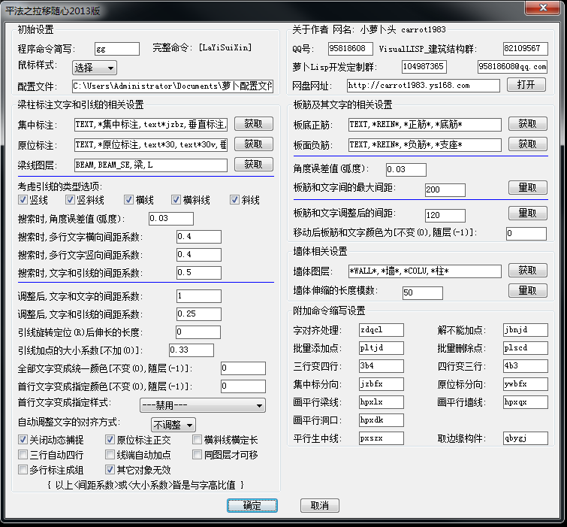
Task: Toggle the 横斜线 leader type checkbox
Action: tap(177, 200)
